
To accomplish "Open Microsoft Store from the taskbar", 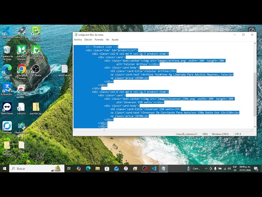I will click(x=107, y=169).
